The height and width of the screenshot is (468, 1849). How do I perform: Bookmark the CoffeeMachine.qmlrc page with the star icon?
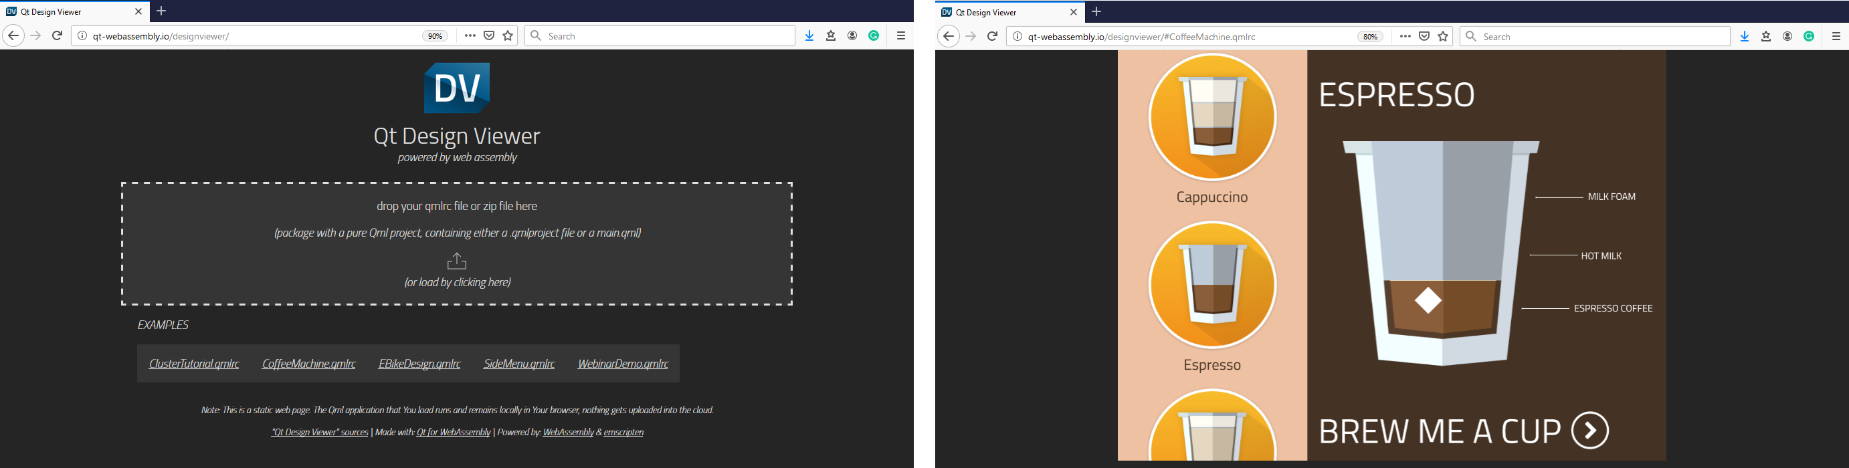point(1443,37)
